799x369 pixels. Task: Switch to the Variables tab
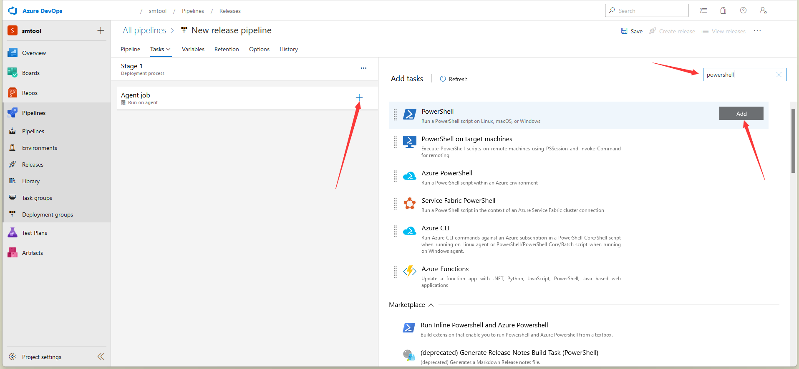193,49
